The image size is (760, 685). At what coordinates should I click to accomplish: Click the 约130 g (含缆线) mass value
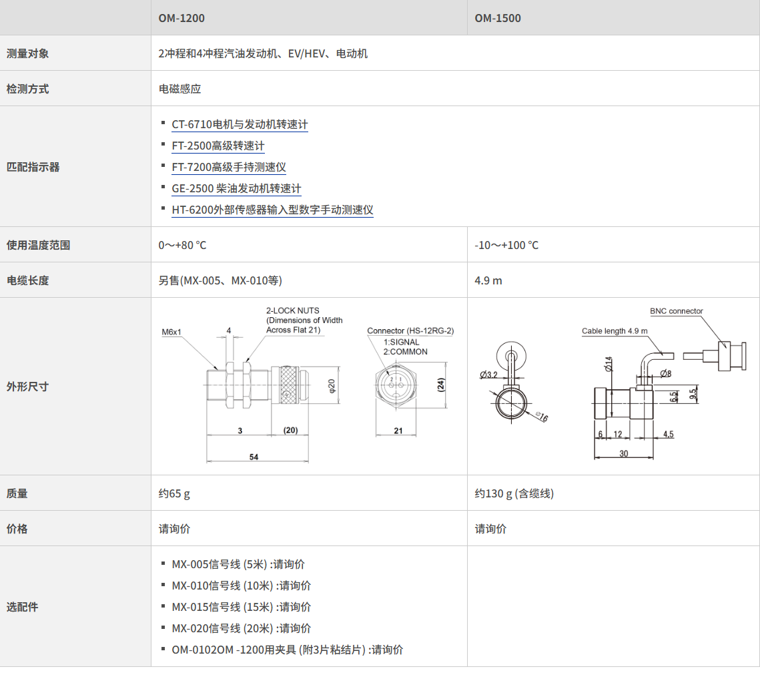[514, 493]
